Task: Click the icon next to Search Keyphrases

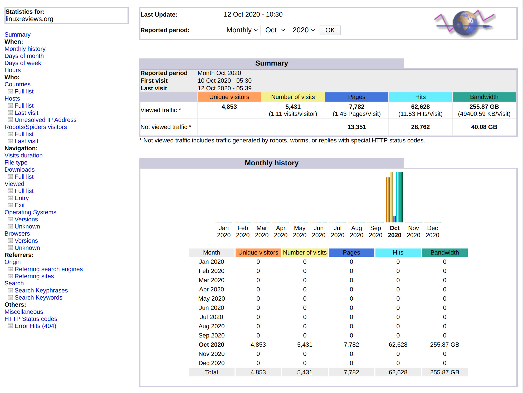Action: coord(10,290)
